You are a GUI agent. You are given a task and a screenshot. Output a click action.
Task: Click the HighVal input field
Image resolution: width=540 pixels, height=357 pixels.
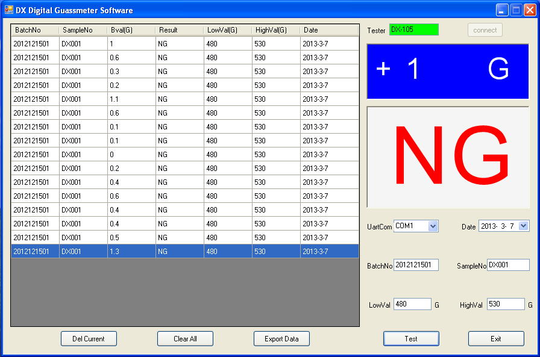coord(506,304)
